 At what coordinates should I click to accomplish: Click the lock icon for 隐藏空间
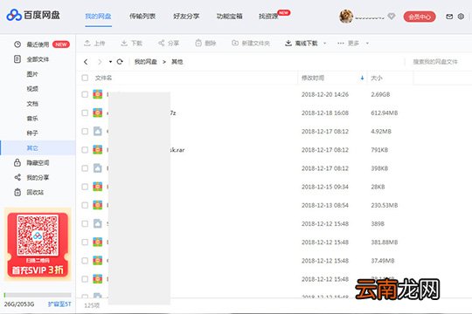17,162
